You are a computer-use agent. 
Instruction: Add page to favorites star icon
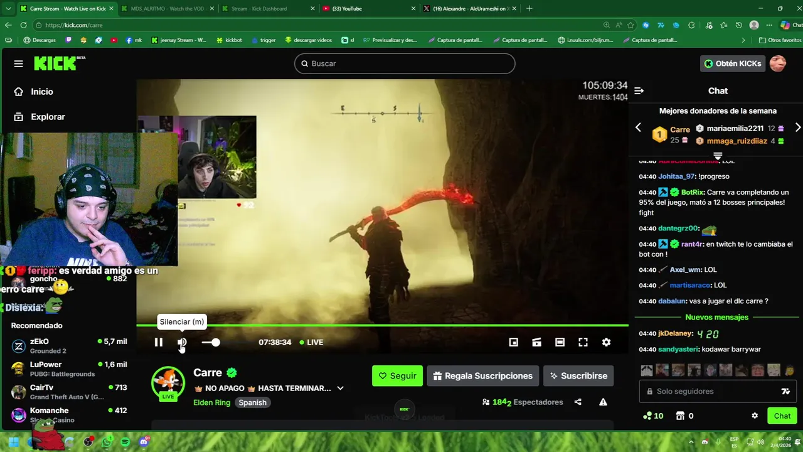(631, 25)
